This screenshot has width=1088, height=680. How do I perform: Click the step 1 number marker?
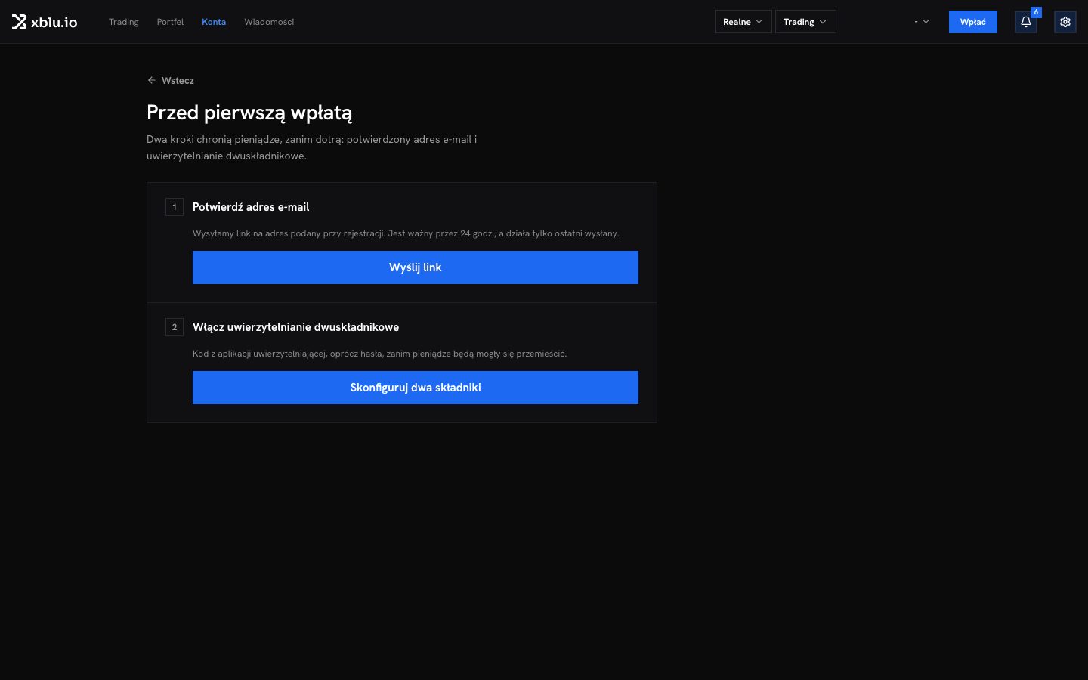click(x=175, y=207)
